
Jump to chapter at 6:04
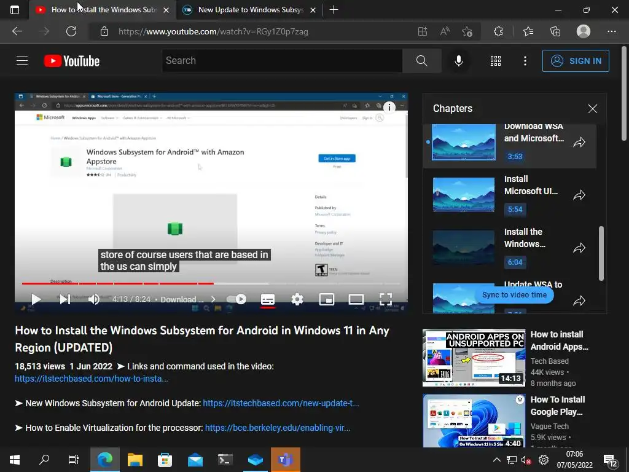(x=515, y=262)
